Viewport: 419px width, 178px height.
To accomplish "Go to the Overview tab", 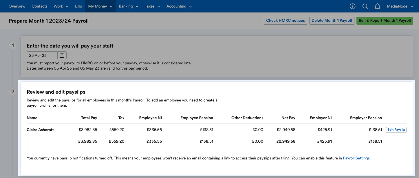I will (x=17, y=6).
